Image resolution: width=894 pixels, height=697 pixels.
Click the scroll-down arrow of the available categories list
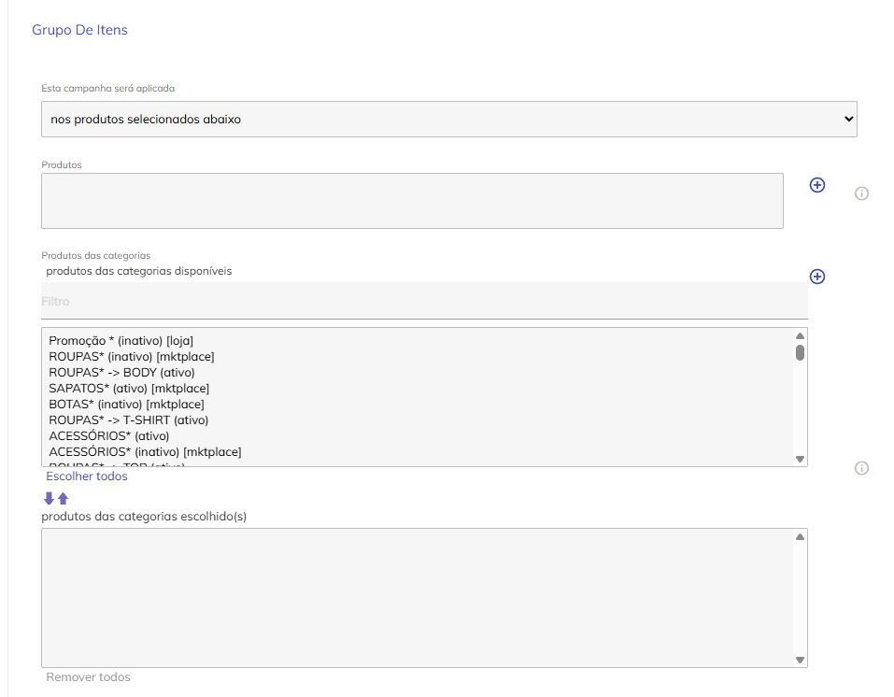(800, 459)
